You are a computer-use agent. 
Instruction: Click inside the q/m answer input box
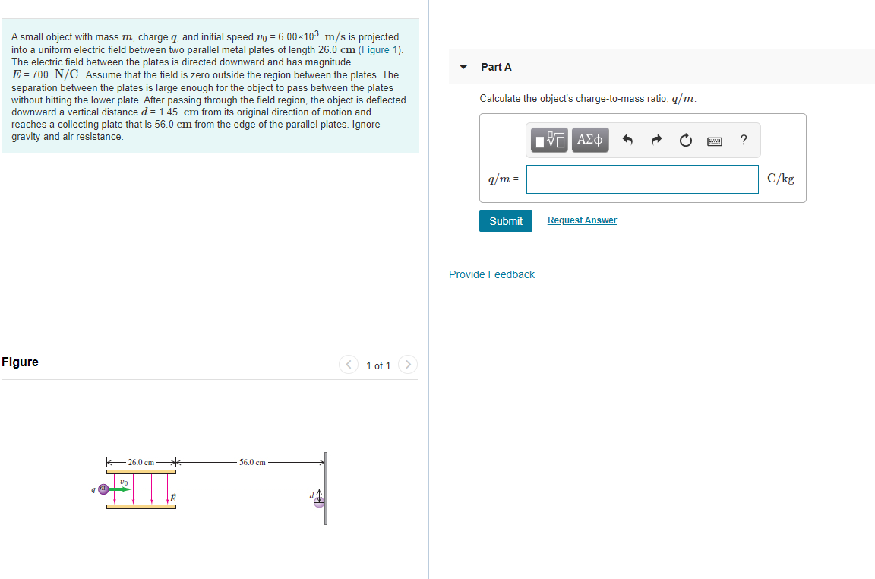(x=642, y=179)
